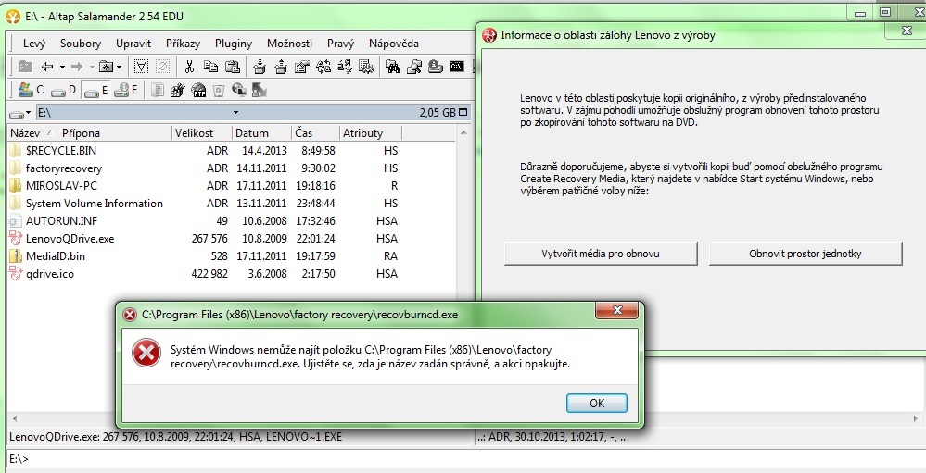The height and width of the screenshot is (473, 926).
Task: Click the magnifier-over-folder icon
Action: coord(414,67)
